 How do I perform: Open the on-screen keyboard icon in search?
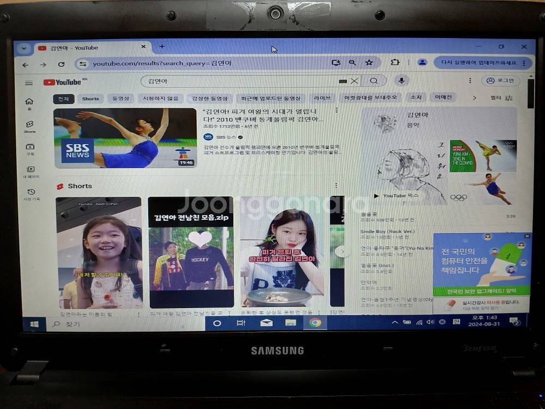(343, 81)
